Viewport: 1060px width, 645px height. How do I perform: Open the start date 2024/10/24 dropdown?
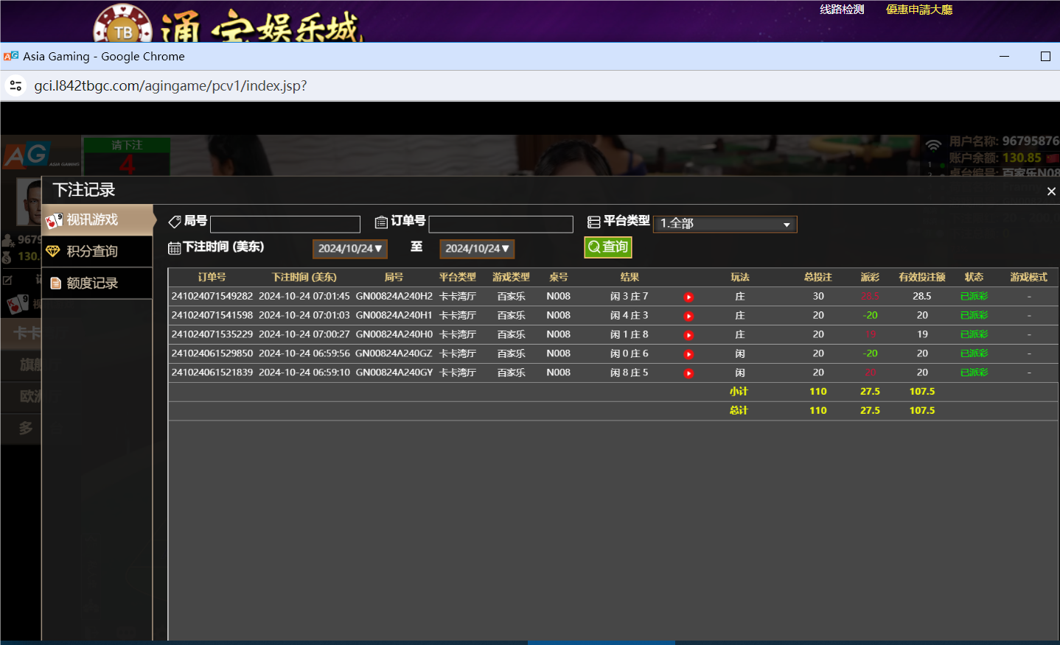[349, 248]
